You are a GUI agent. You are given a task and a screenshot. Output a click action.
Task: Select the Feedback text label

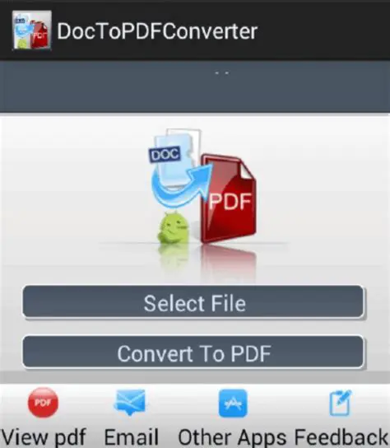[x=341, y=436]
